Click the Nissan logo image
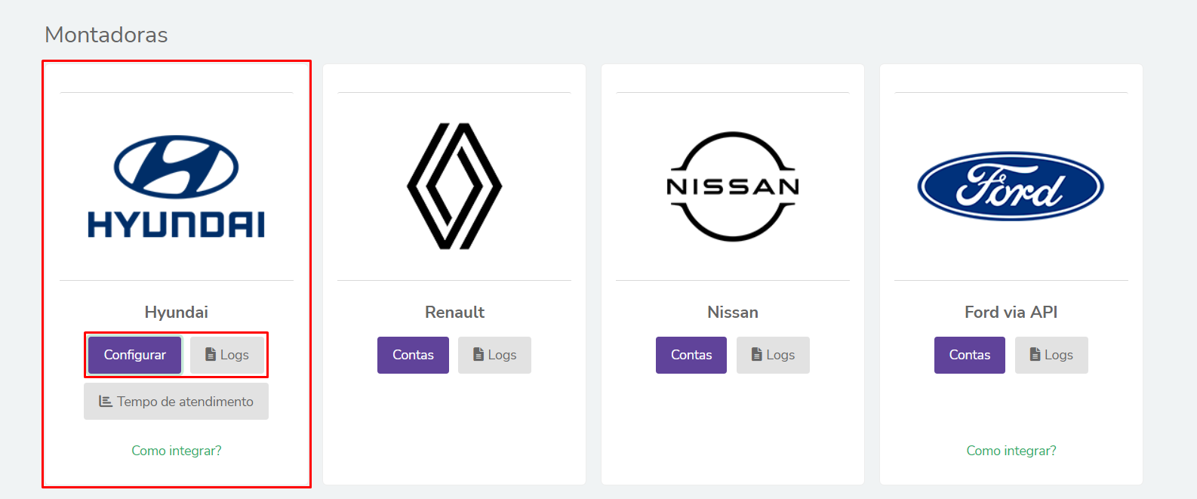This screenshot has height=499, width=1197. [733, 186]
